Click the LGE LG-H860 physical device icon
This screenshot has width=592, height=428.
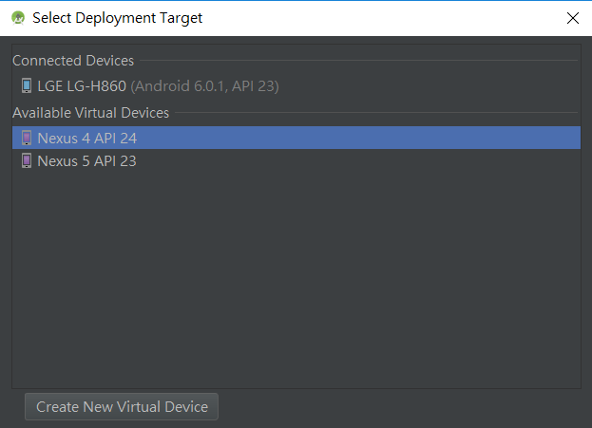tap(27, 85)
